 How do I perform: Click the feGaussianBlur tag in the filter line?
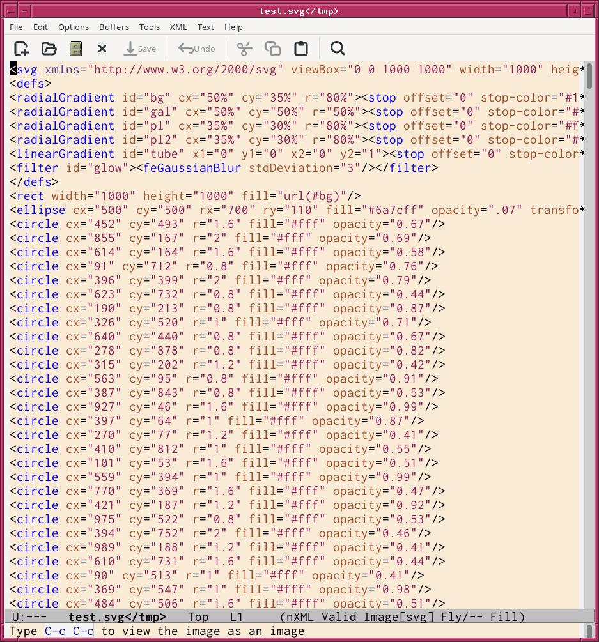pos(192,168)
